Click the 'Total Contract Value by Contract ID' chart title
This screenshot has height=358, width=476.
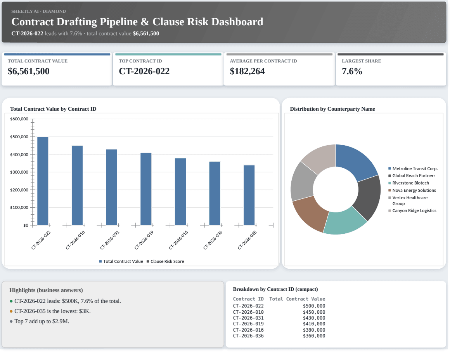point(53,109)
